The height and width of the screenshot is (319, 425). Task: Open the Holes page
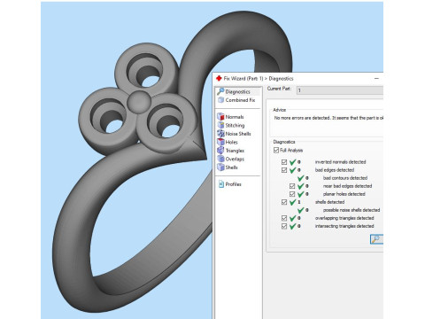231,142
